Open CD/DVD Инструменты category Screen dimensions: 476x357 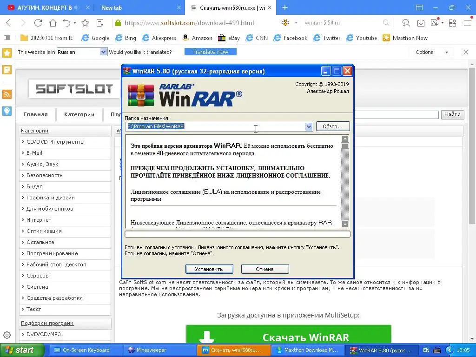(55, 142)
